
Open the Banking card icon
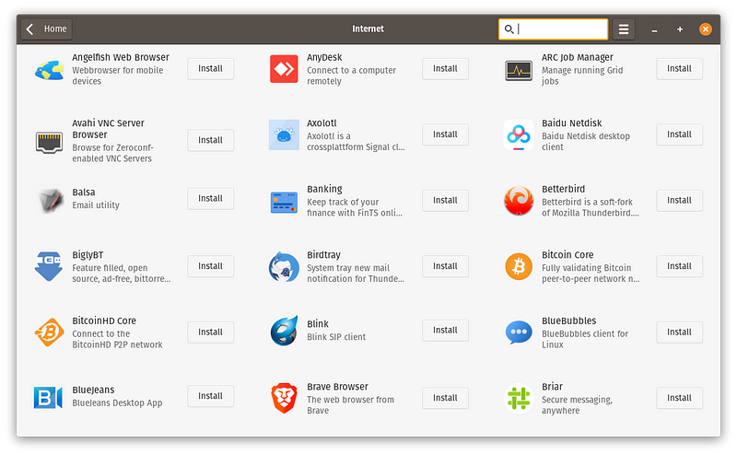(x=284, y=202)
